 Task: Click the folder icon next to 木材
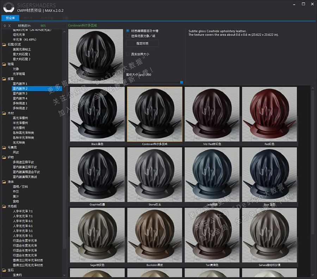(4, 113)
